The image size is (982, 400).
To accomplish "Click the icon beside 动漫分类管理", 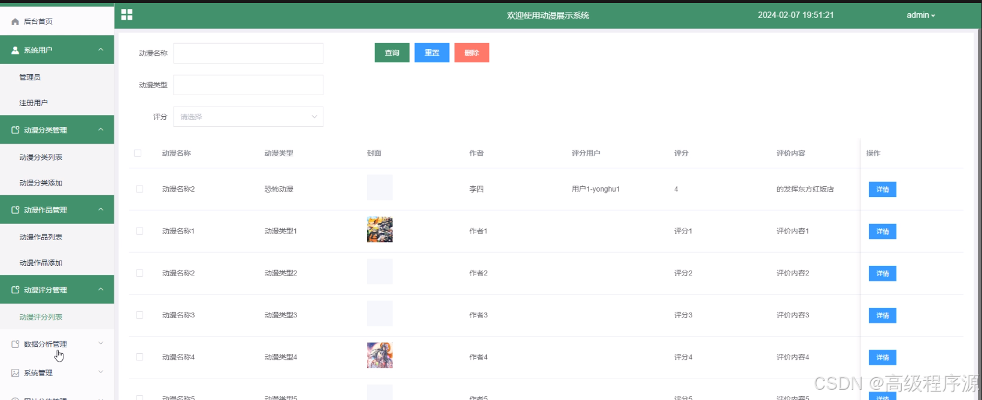I will 15,130.
